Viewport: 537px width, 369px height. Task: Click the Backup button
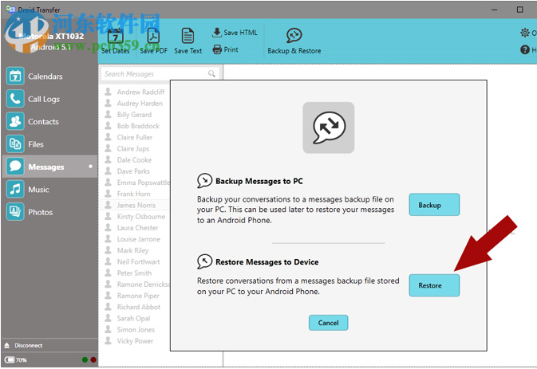coord(434,205)
